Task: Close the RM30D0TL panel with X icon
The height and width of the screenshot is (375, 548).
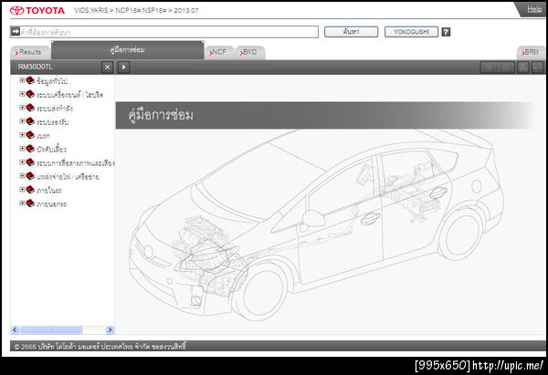Action: pos(107,67)
